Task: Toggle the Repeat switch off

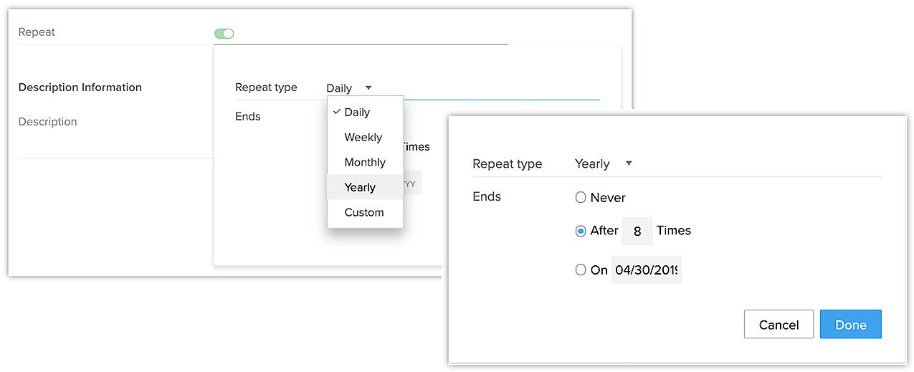Action: [224, 33]
